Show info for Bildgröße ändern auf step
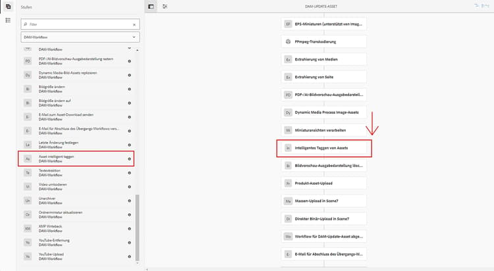The width and height of the screenshot is (494, 271). (x=130, y=103)
